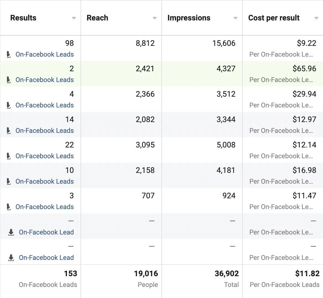Open On-Facebook Leads link for 98 results
The image size is (323, 298).
pos(45,54)
